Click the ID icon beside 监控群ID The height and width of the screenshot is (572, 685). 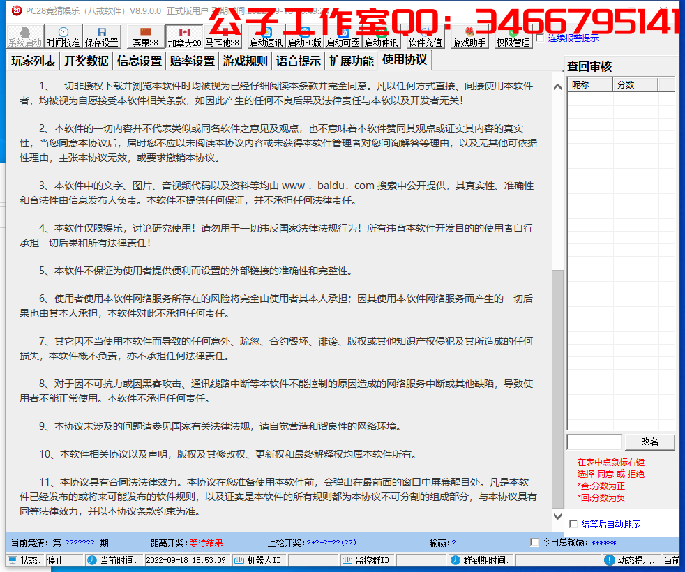coord(347,560)
